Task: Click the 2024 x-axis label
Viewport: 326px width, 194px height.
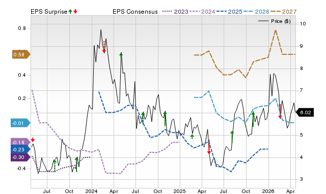Action: pos(92,191)
